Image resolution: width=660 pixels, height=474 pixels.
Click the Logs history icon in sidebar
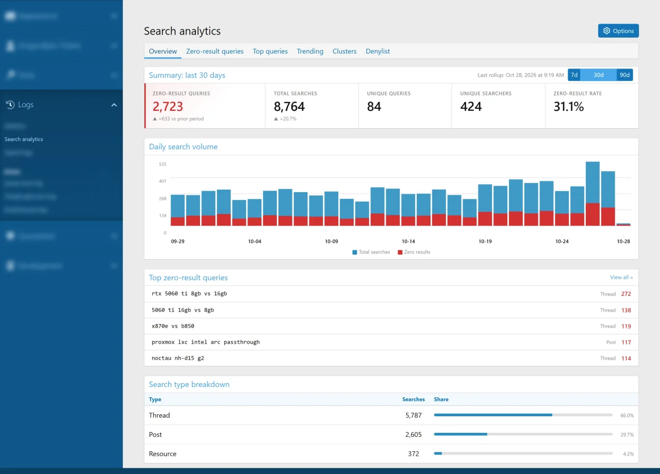coord(10,105)
